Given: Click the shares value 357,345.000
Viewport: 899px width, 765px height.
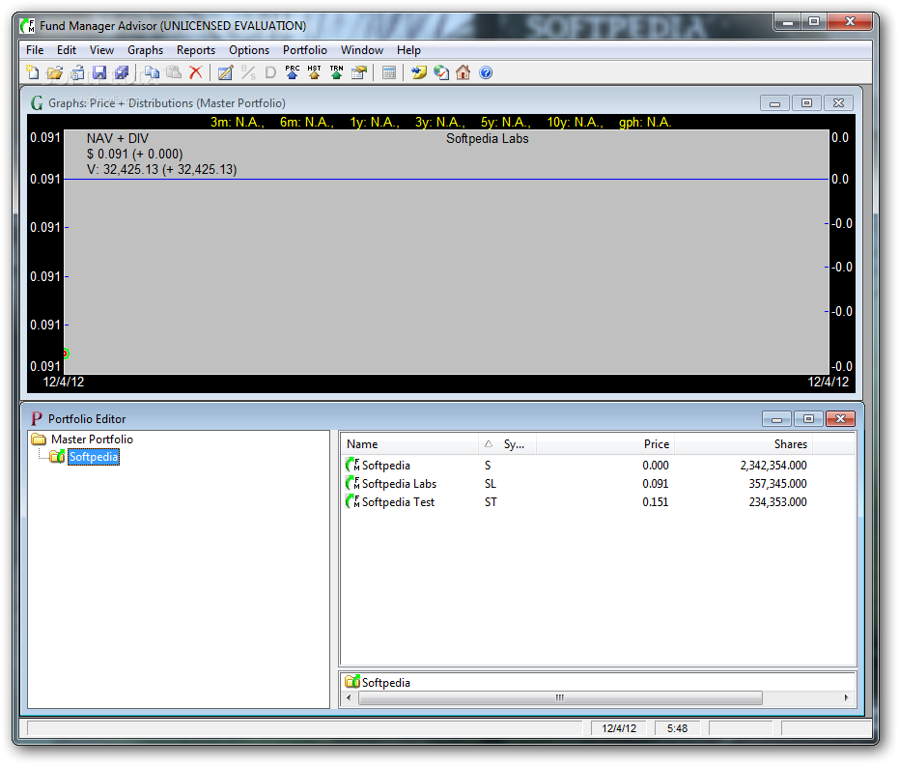Looking at the screenshot, I should [777, 484].
